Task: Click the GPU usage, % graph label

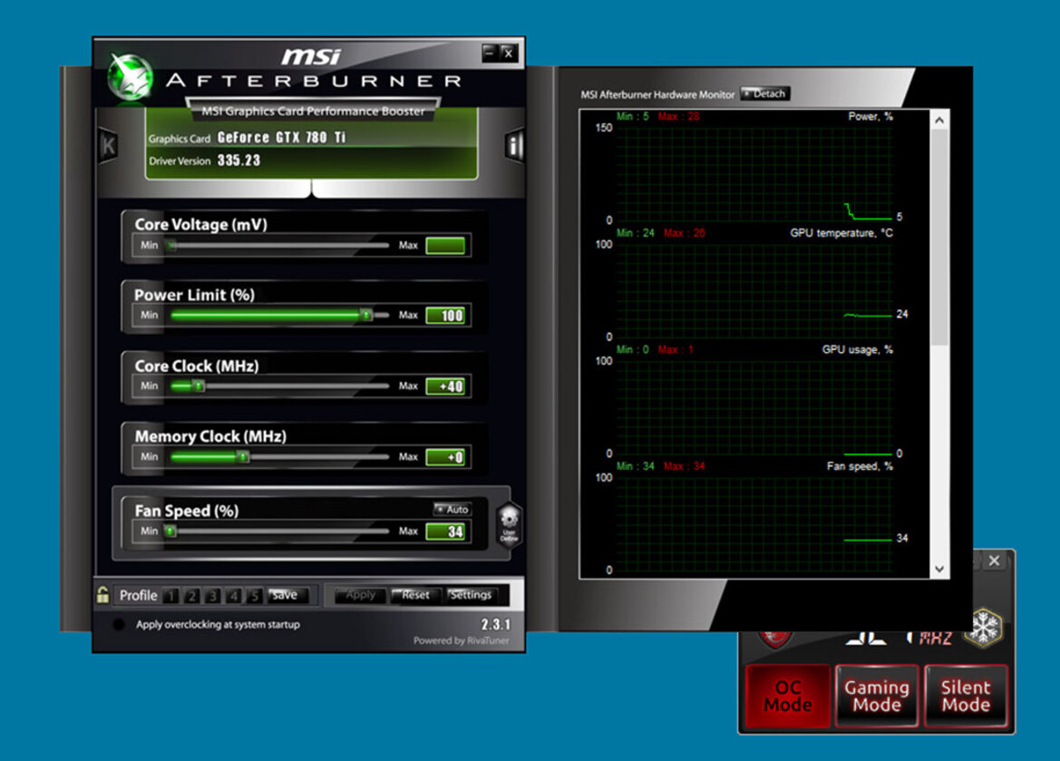Action: [857, 350]
